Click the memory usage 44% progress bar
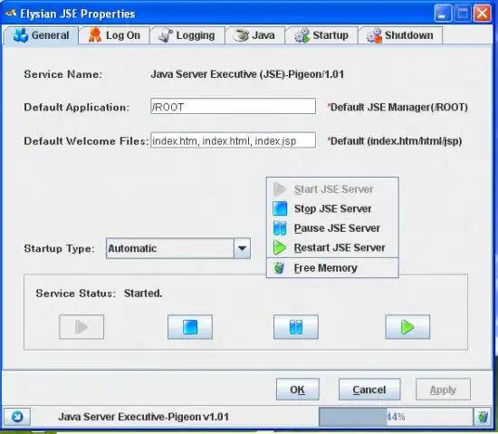The image size is (498, 434). pos(396,417)
